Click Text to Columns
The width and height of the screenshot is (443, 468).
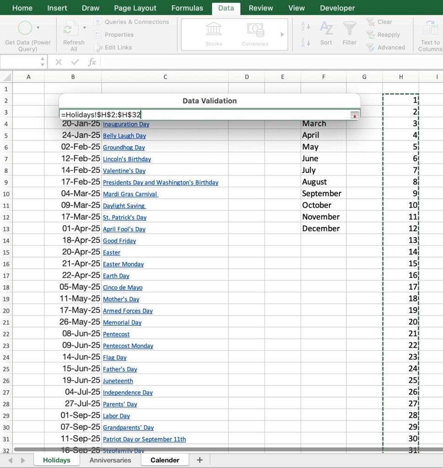pos(430,37)
